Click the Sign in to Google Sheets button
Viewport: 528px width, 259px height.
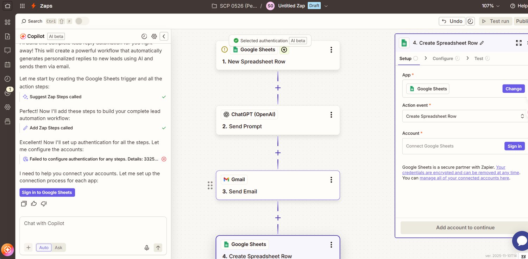coord(47,192)
